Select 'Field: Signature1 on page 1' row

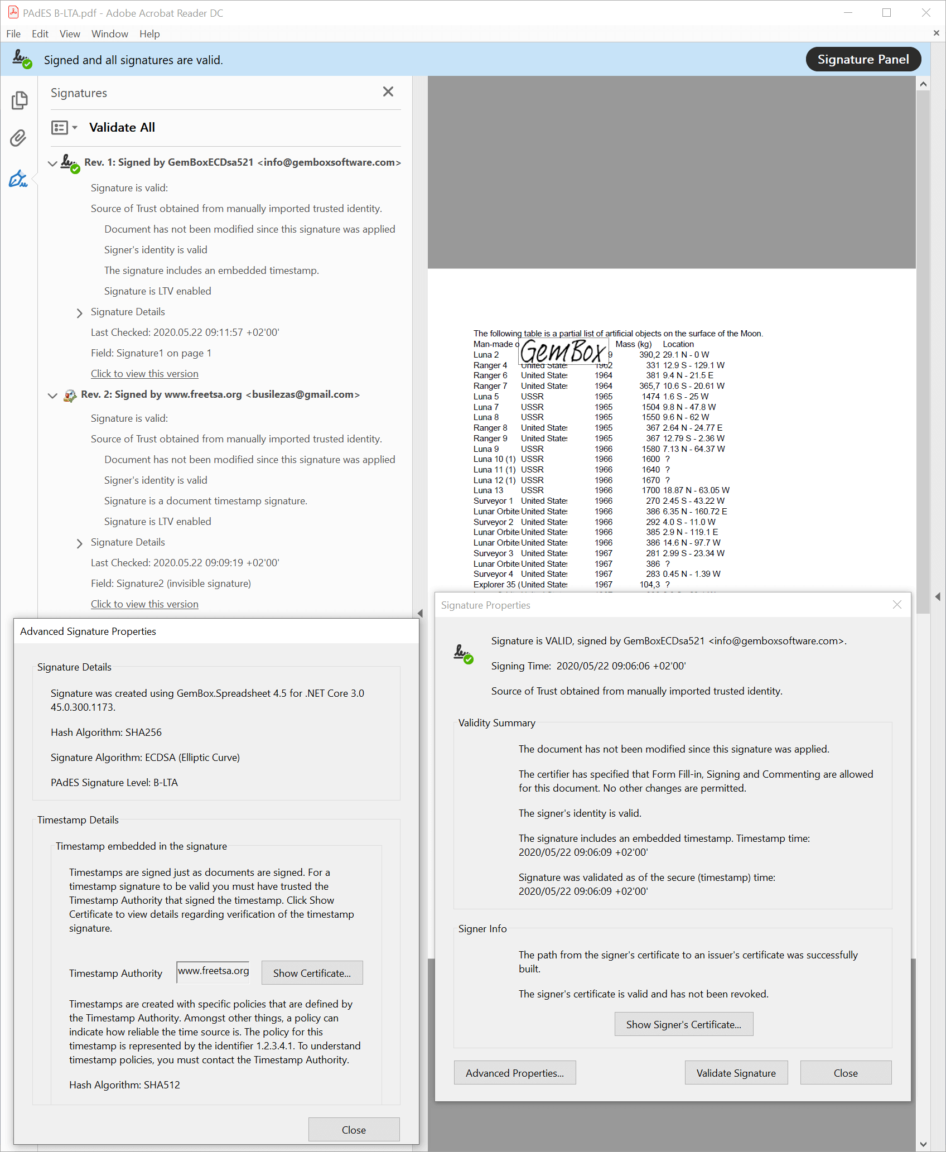point(151,353)
